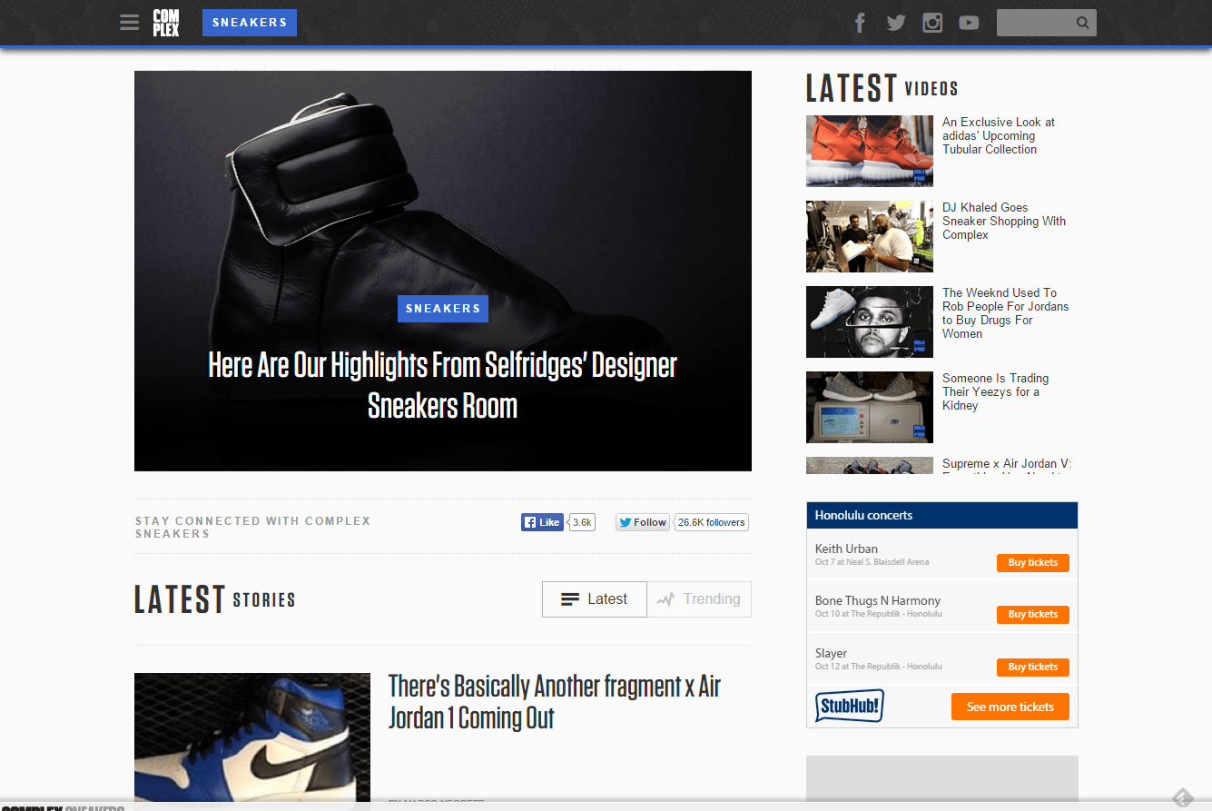Open the hamburger navigation menu
Image resolution: width=1212 pixels, height=811 pixels.
(x=130, y=22)
